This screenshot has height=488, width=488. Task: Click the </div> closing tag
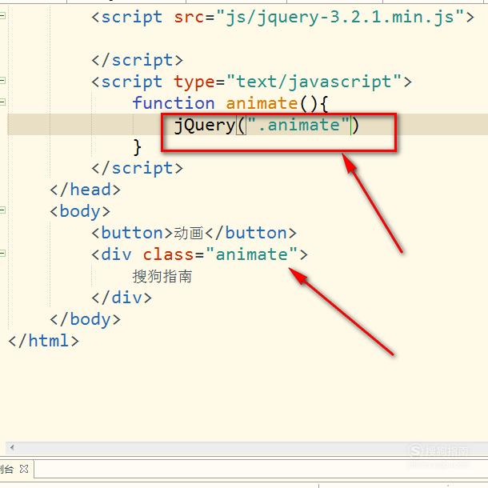click(122, 298)
